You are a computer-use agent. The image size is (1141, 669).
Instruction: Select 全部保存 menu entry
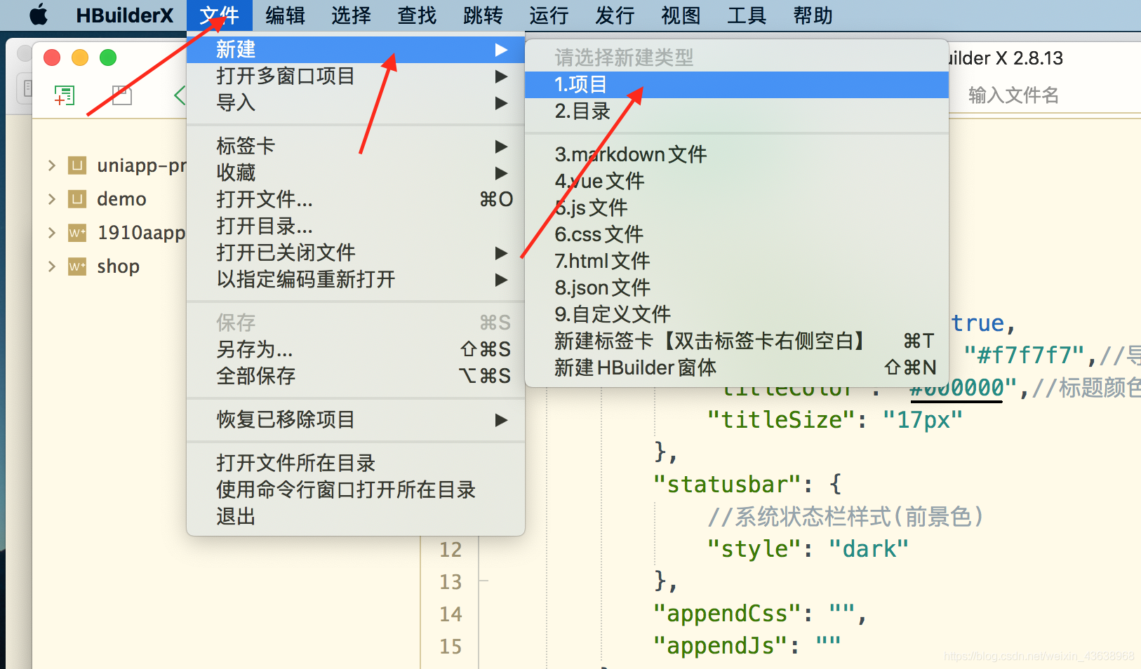(x=356, y=376)
